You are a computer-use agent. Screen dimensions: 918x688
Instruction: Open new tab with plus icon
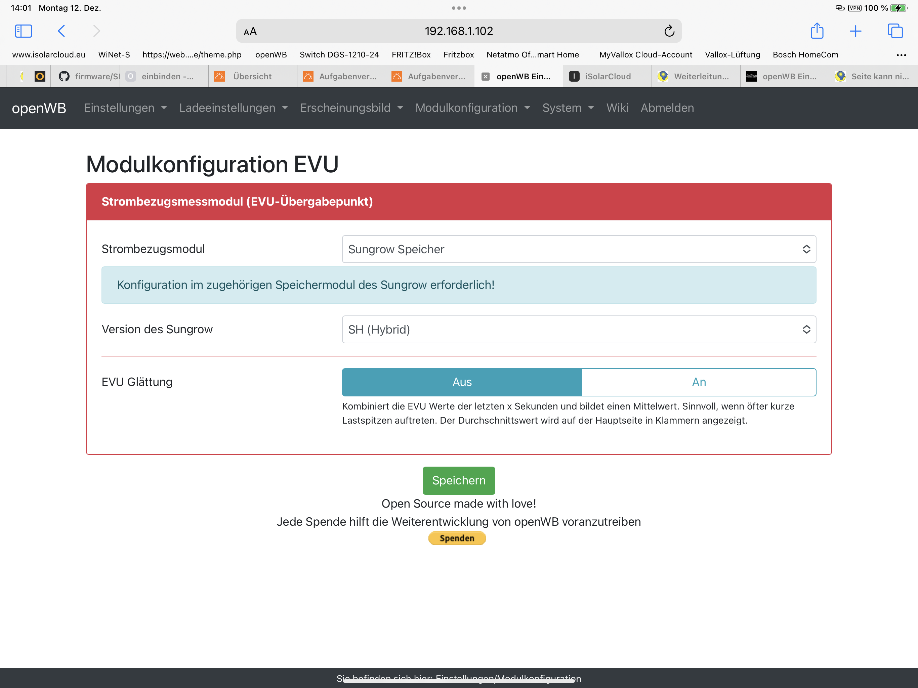tap(855, 31)
